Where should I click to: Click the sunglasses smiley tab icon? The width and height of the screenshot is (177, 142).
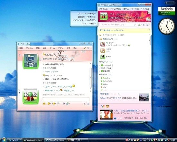click(x=107, y=106)
